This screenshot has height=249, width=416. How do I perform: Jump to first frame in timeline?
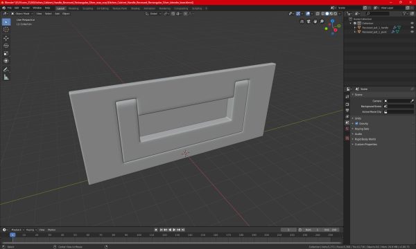pyautogui.click(x=161, y=230)
